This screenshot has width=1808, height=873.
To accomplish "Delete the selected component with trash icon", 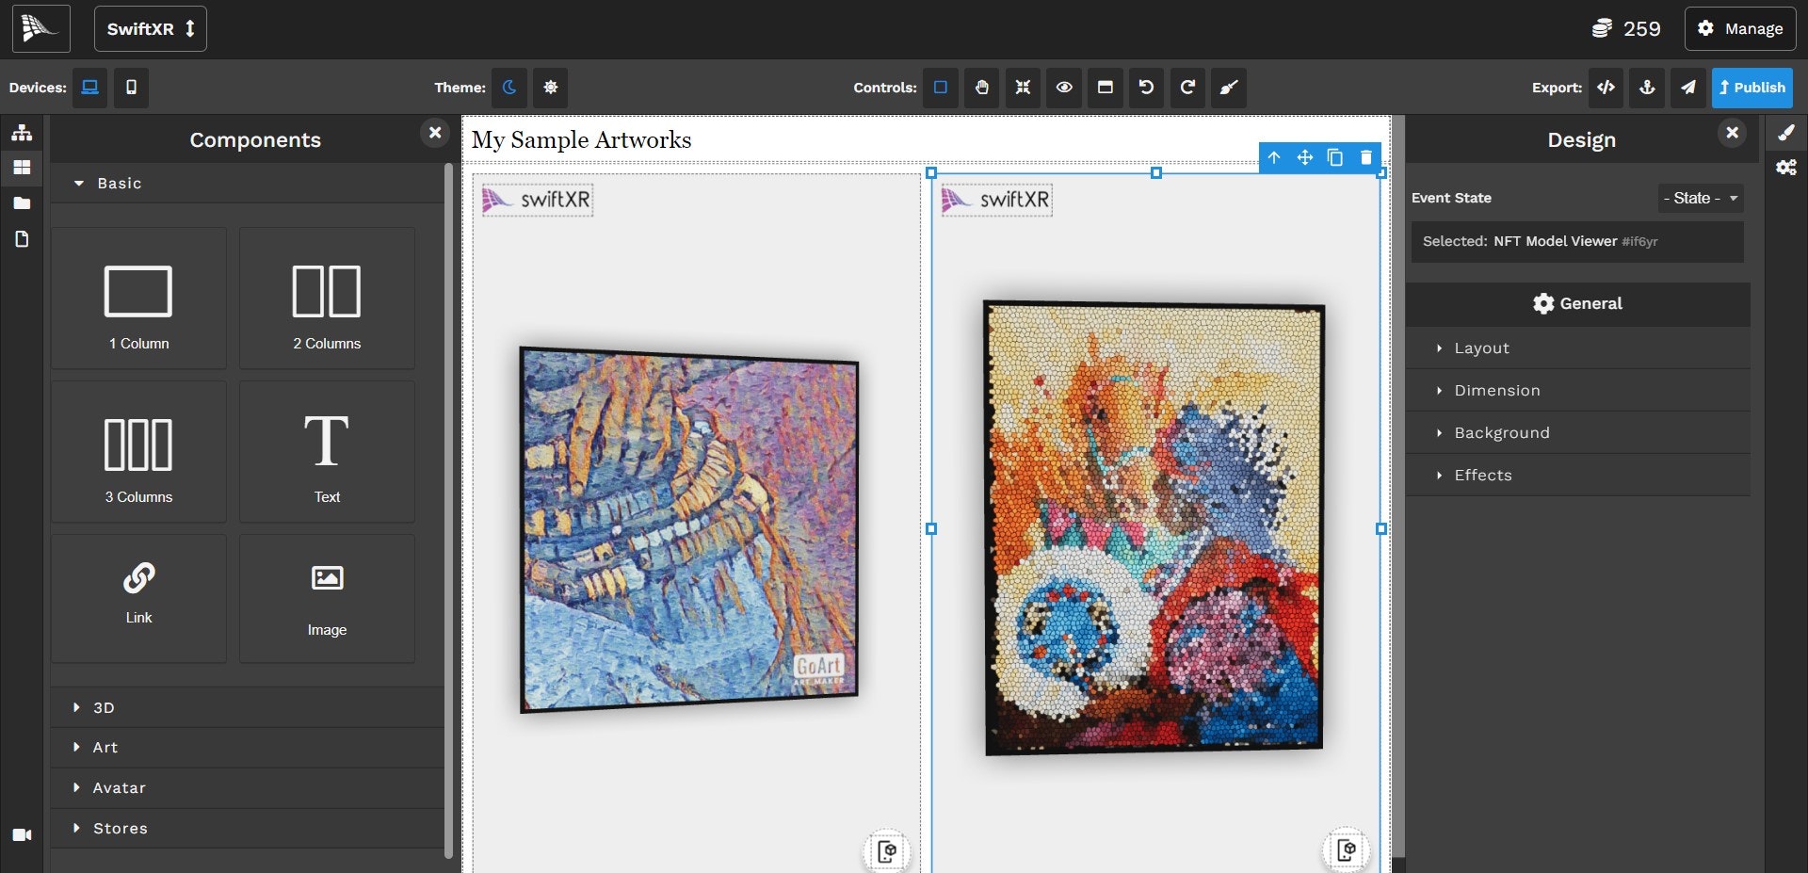I will point(1366,157).
